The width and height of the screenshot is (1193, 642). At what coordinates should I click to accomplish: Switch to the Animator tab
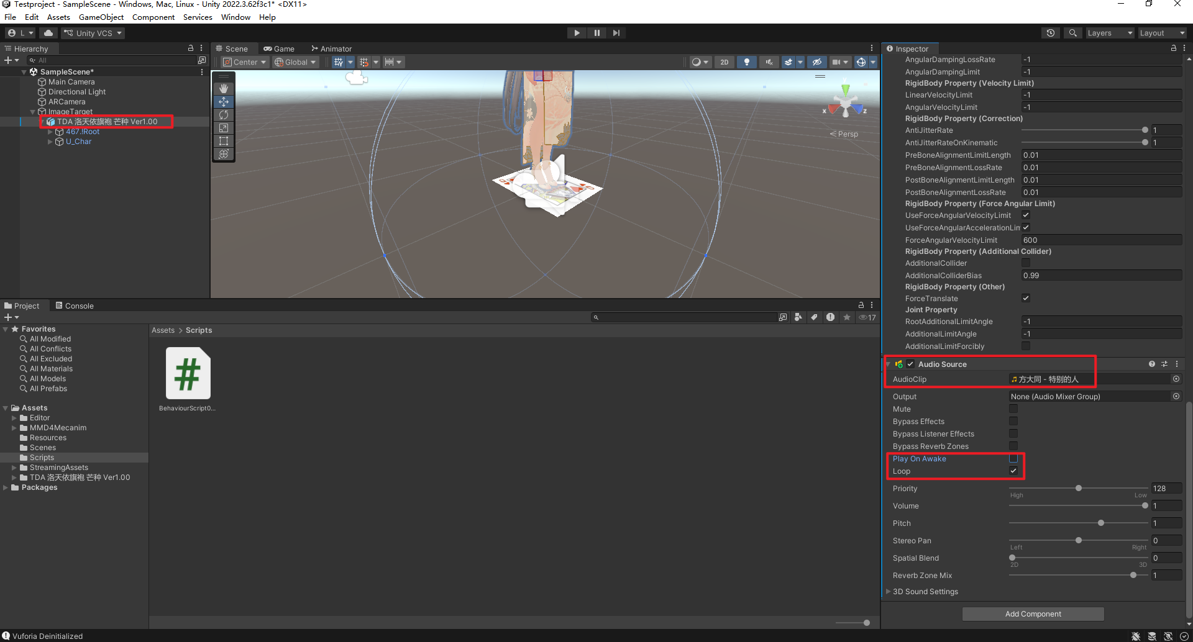332,48
